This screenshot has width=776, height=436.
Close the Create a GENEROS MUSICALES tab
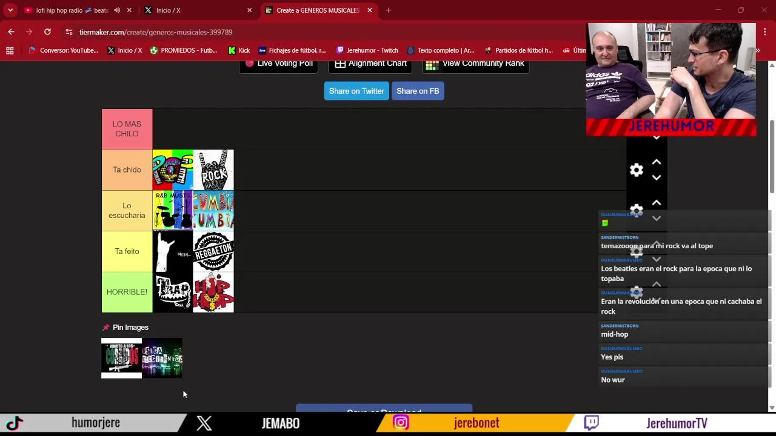(x=370, y=10)
